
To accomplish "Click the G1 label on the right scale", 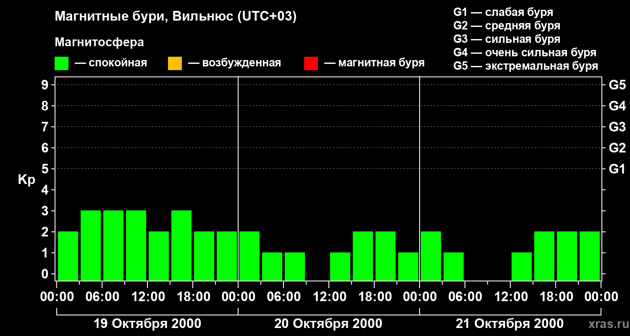I will (617, 169).
